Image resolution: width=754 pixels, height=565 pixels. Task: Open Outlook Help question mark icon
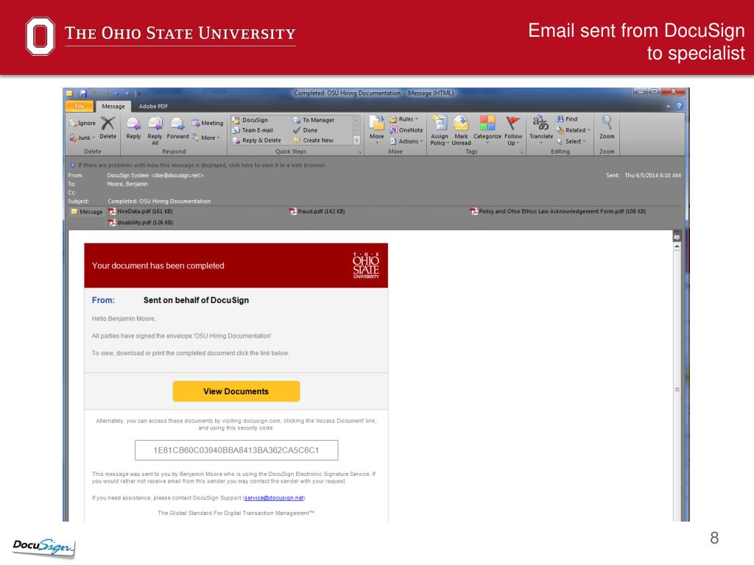680,106
